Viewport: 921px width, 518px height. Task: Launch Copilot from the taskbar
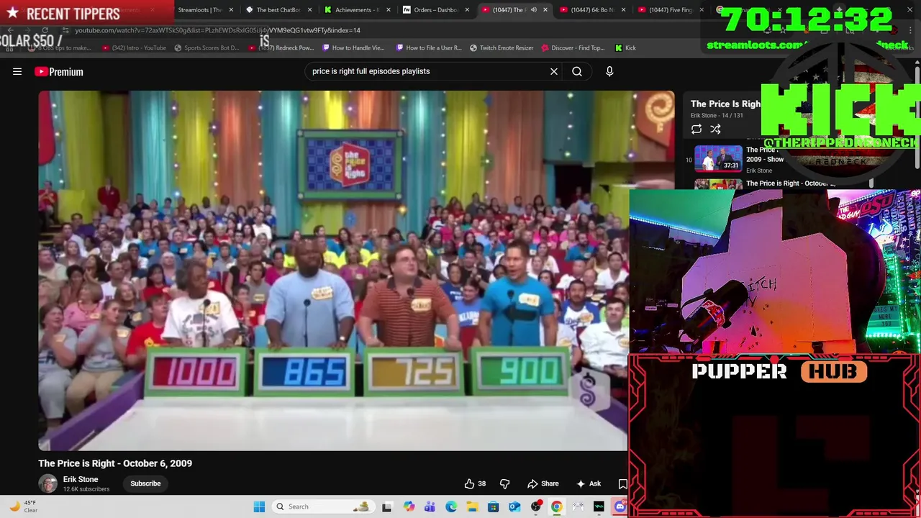[x=409, y=506]
